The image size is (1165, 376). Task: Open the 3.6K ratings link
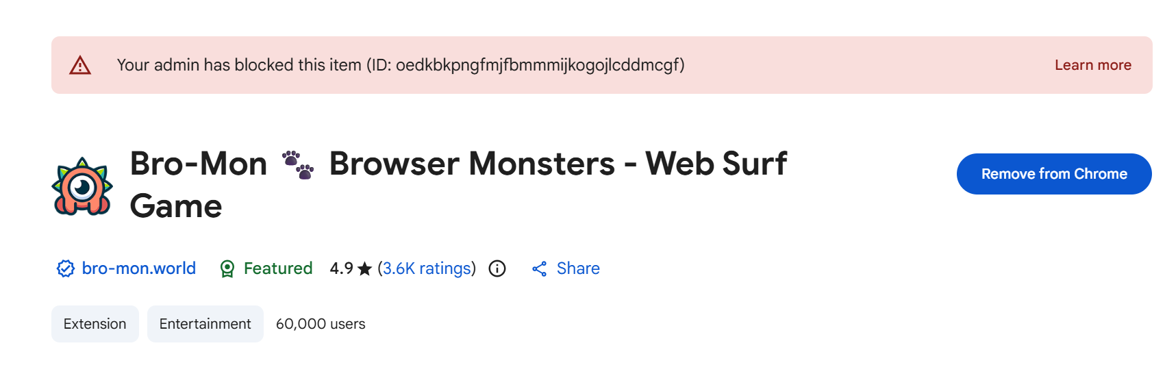(x=427, y=268)
